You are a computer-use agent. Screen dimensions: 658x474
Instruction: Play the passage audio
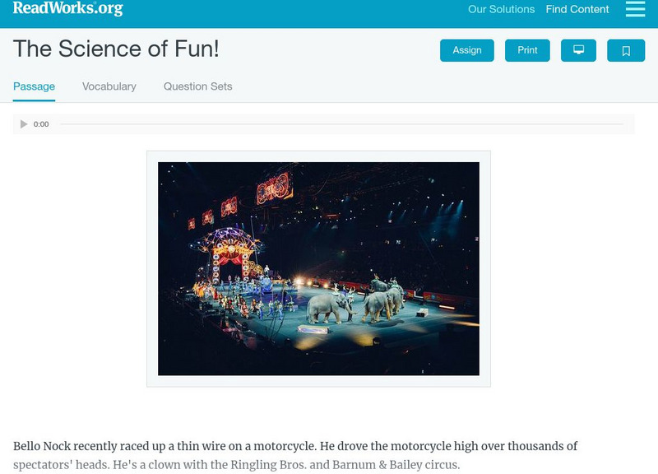(24, 124)
